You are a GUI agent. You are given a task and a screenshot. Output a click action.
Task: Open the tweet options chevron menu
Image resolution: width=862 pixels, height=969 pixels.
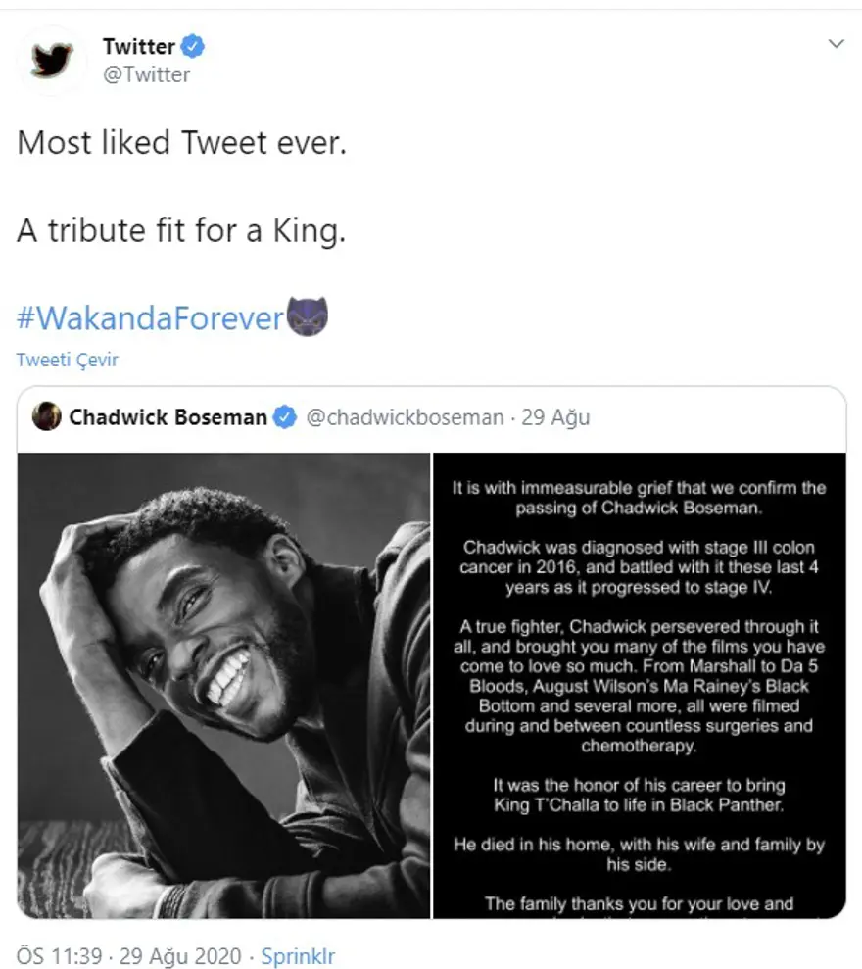pos(836,44)
